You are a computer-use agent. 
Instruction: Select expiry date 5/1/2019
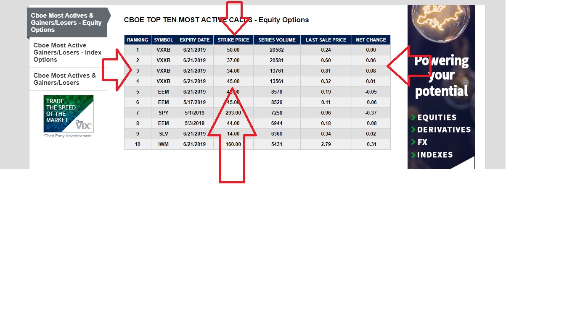pyautogui.click(x=194, y=113)
